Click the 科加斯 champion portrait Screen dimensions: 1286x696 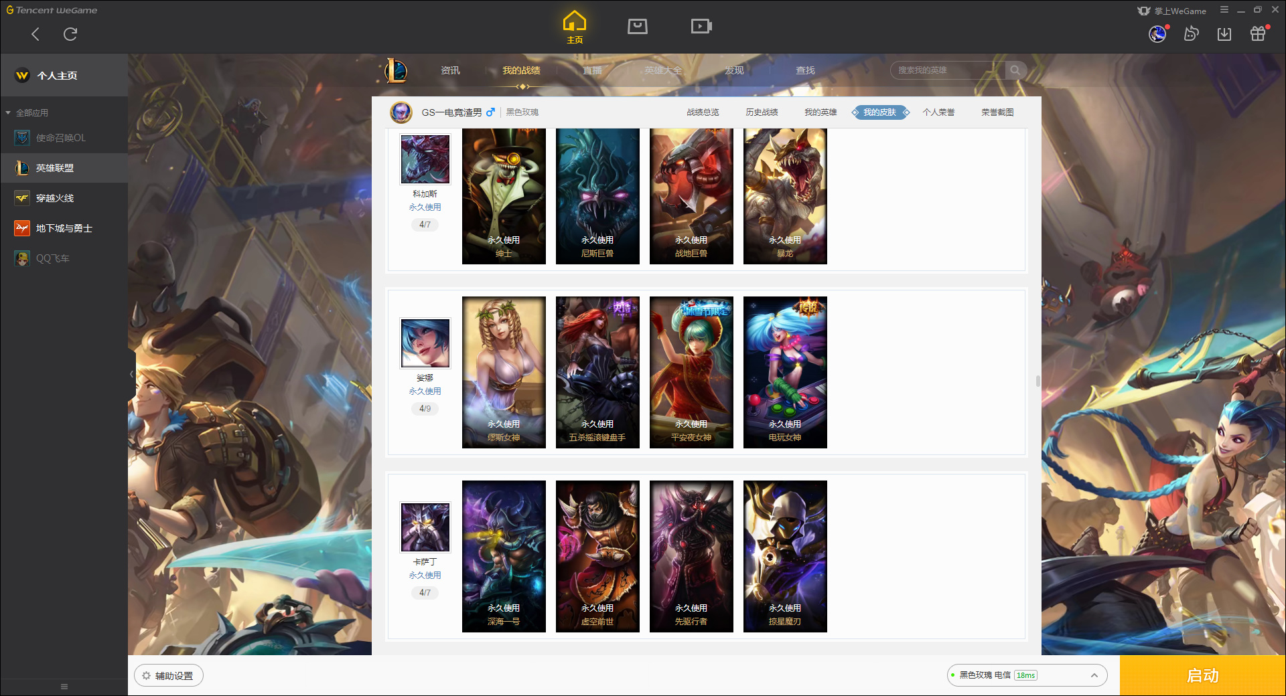pos(425,159)
